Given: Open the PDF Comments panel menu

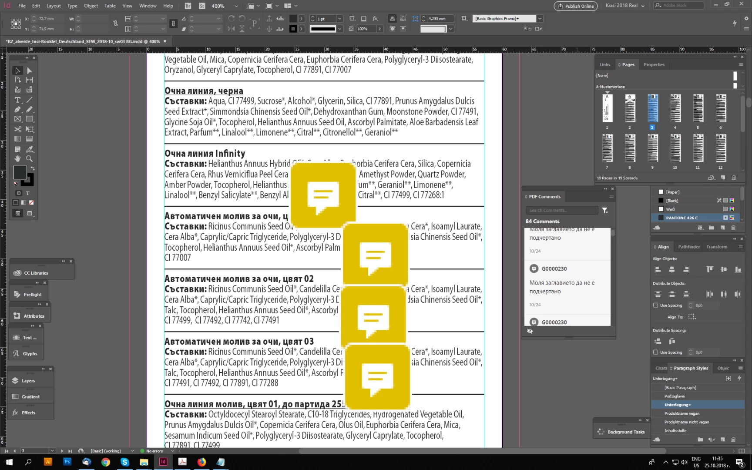Looking at the screenshot, I should pos(611,197).
